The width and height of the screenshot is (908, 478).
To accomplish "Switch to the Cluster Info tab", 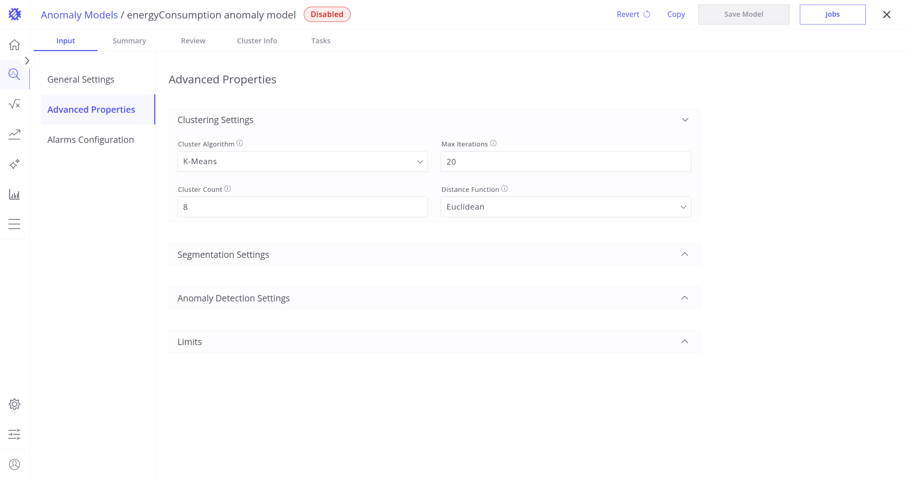I will coord(257,41).
